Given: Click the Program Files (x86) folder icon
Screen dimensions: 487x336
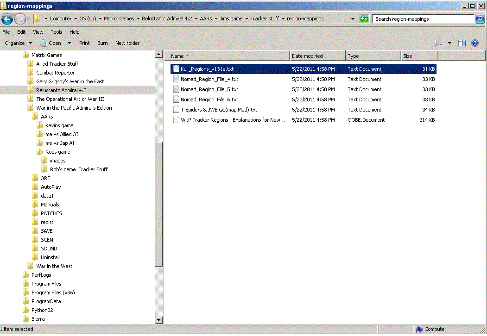Looking at the screenshot, I should 26,292.
